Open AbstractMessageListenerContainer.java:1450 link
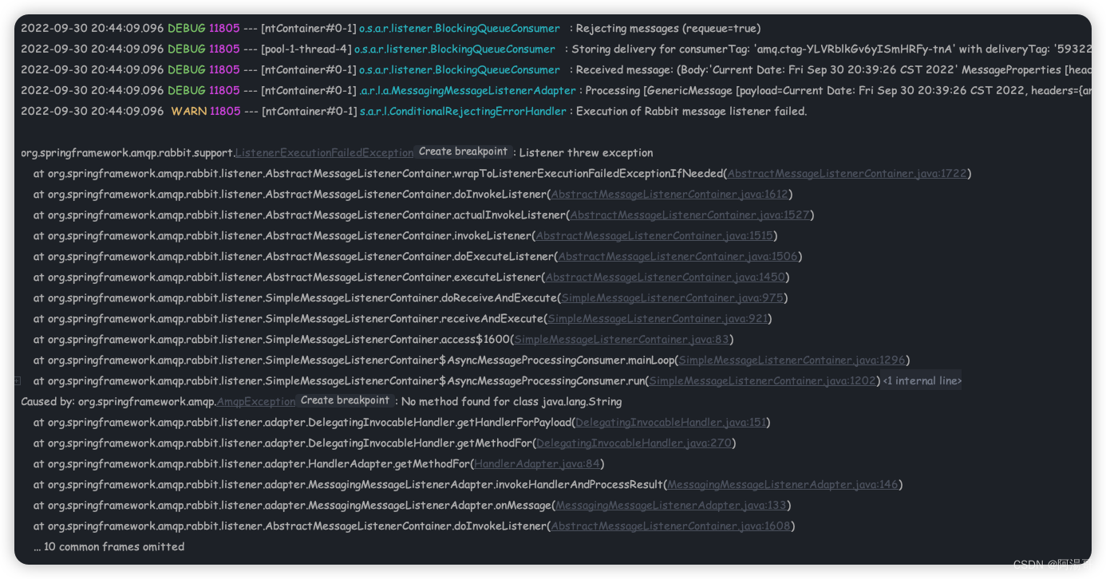The width and height of the screenshot is (1106, 579). click(666, 277)
